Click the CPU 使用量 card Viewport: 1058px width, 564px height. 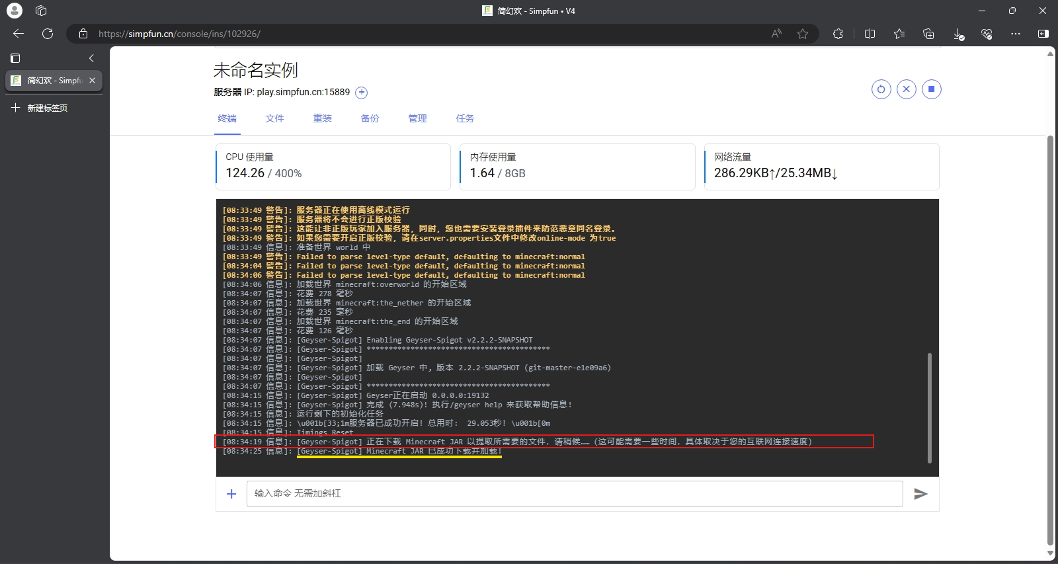point(333,167)
